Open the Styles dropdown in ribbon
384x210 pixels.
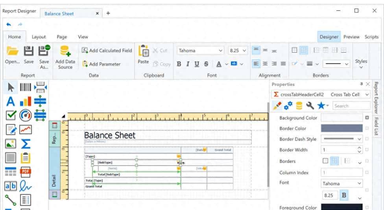pos(361,64)
